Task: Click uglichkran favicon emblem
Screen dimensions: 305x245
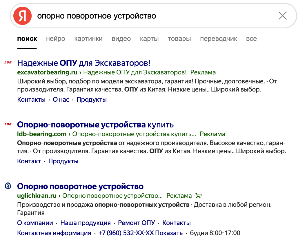Action: click(x=8, y=186)
